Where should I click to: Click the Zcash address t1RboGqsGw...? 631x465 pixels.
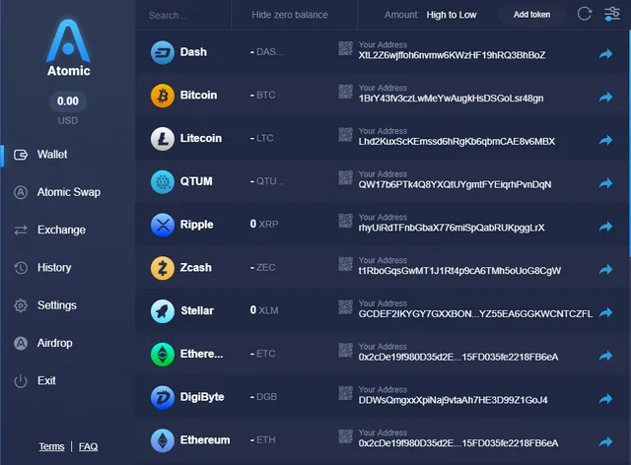point(459,271)
